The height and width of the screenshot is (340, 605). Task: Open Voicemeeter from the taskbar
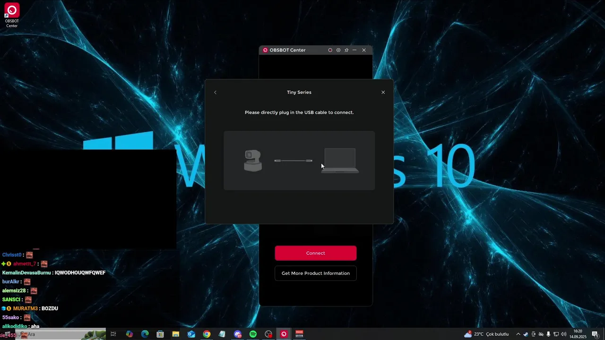(x=299, y=334)
